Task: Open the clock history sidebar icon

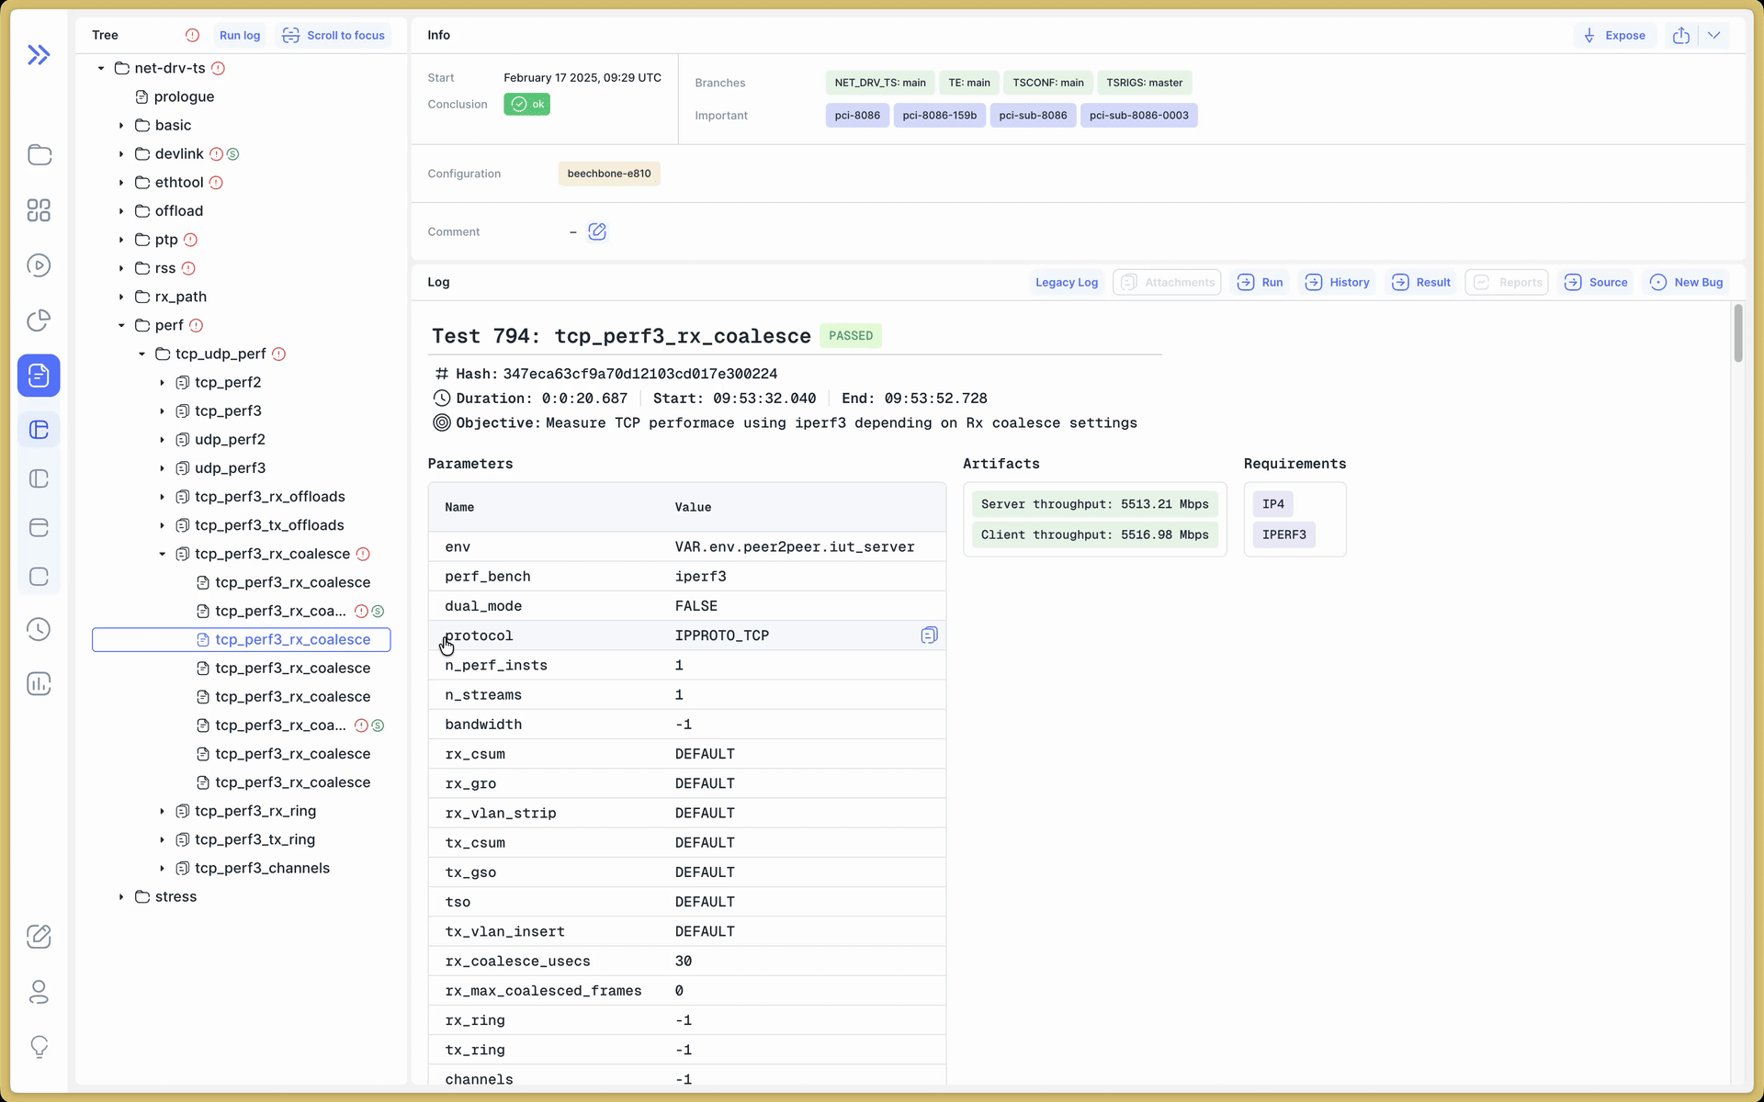Action: click(x=39, y=629)
